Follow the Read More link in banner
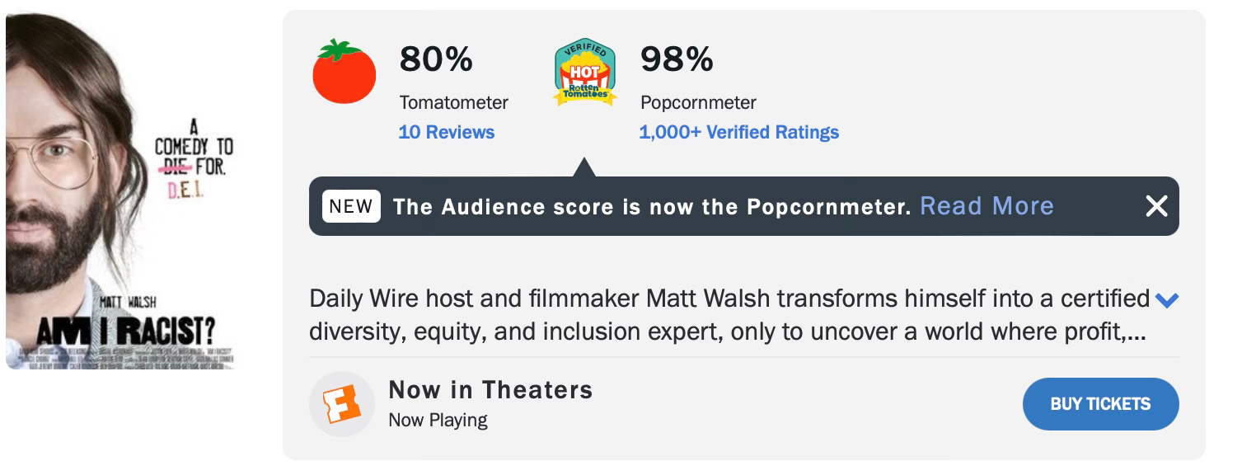 point(987,205)
